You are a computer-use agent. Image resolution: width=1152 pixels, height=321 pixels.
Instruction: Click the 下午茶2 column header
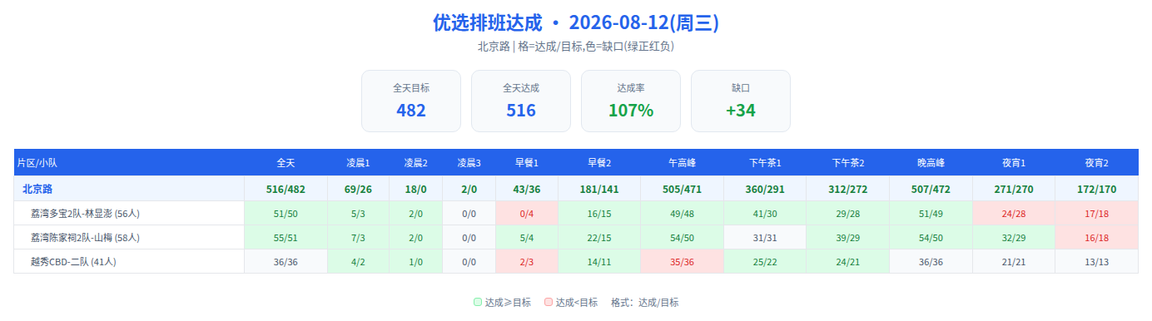click(847, 163)
